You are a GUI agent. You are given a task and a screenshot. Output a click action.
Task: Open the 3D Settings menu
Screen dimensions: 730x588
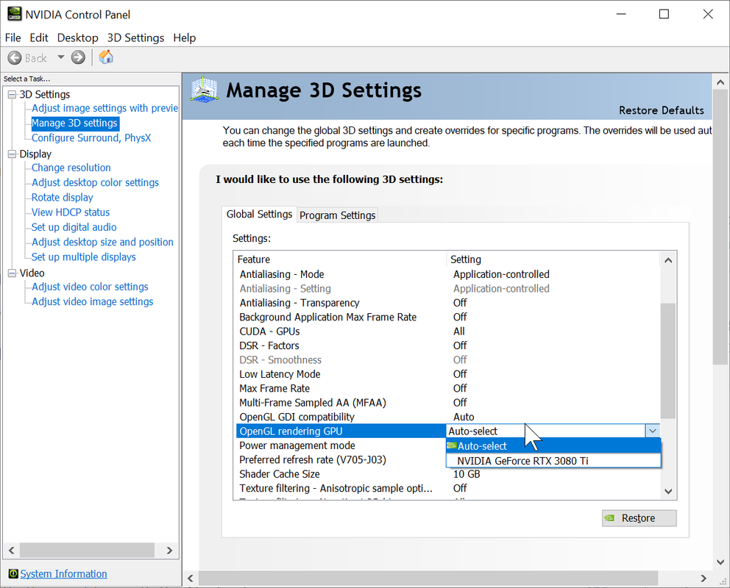[135, 37]
